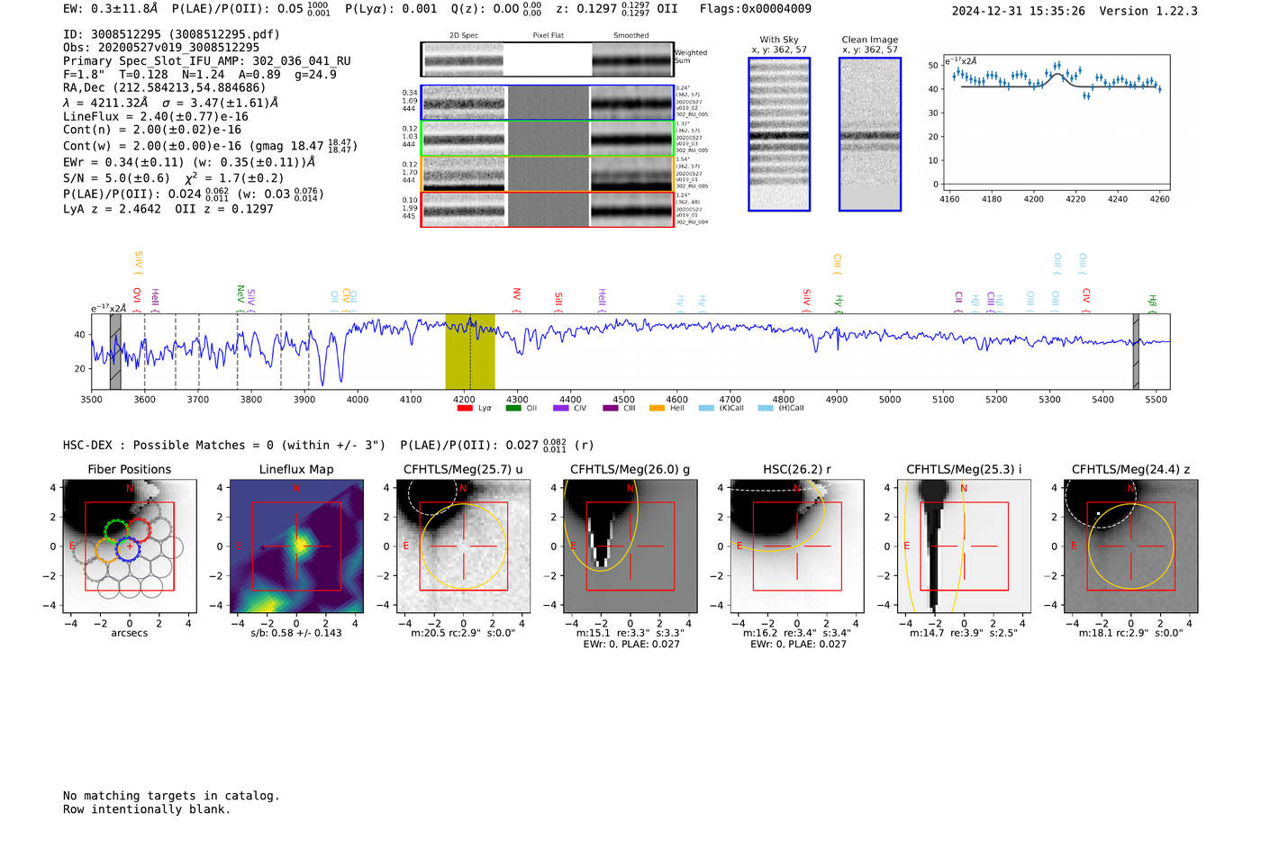
Task: Click the Cont(n) = 2.00(±0.02)e-16 text
Action: click(x=152, y=130)
